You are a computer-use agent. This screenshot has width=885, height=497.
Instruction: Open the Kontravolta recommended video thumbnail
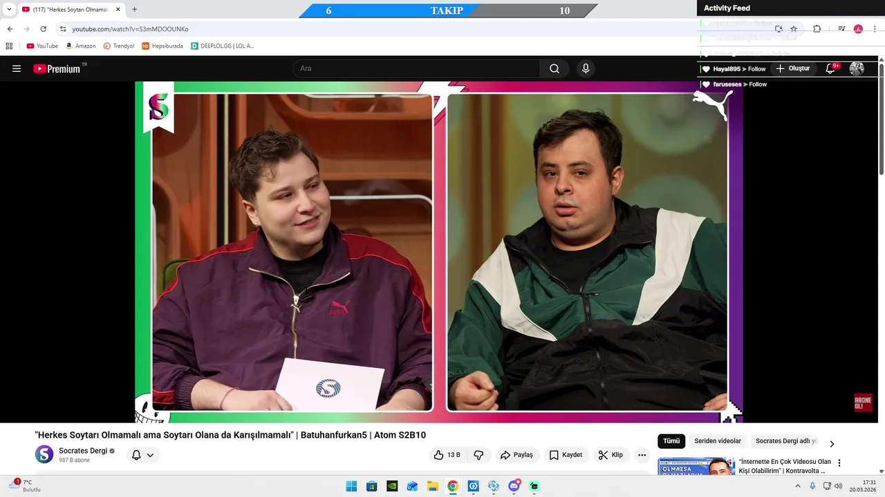(696, 467)
